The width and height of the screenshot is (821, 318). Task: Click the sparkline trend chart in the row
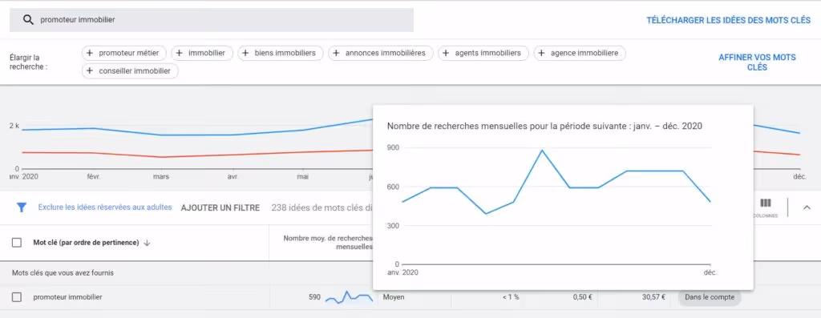pos(349,297)
